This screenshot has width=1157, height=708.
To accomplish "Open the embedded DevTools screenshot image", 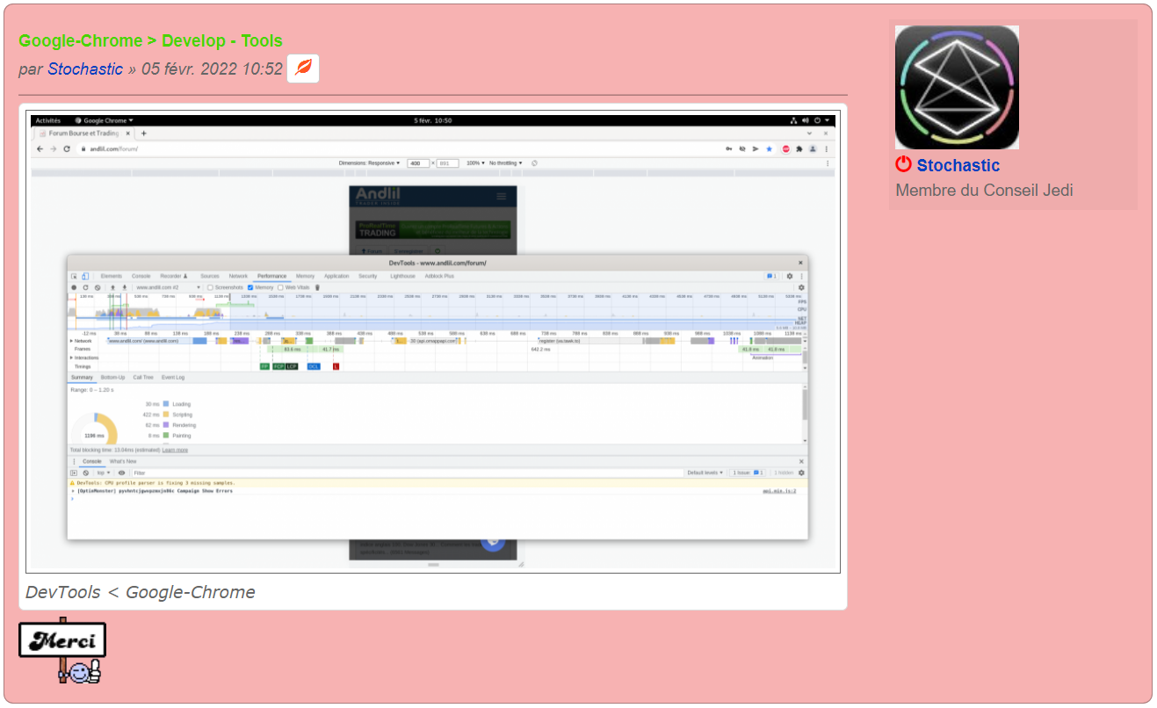I will (x=433, y=342).
